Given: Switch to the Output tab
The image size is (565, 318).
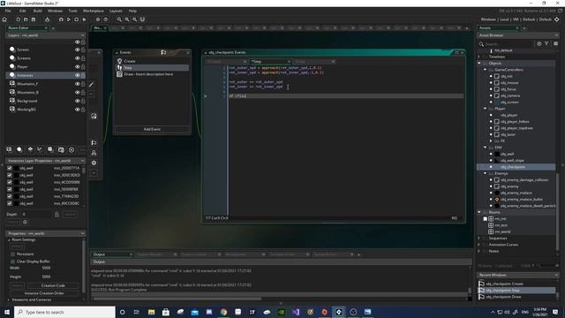Looking at the screenshot, I should 112,254.
